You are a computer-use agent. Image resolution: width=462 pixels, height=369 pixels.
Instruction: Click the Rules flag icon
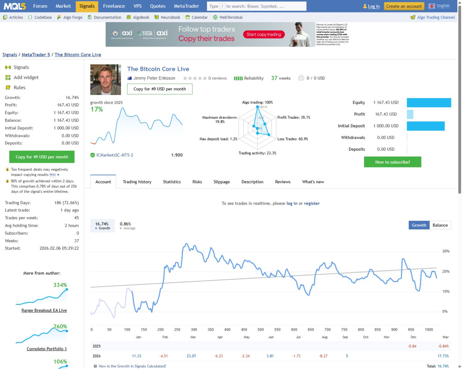(x=8, y=88)
